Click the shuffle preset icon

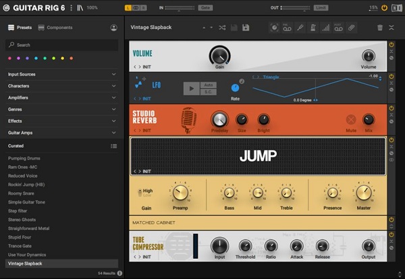point(222,28)
